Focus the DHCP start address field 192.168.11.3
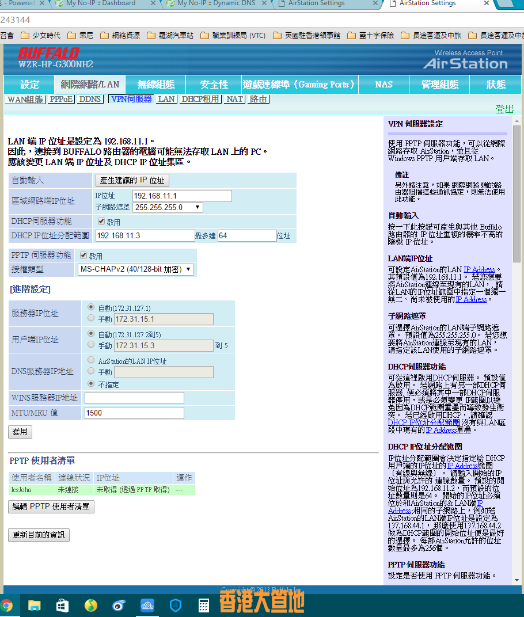Image resolution: width=524 pixels, height=617 pixels. pyautogui.click(x=145, y=236)
